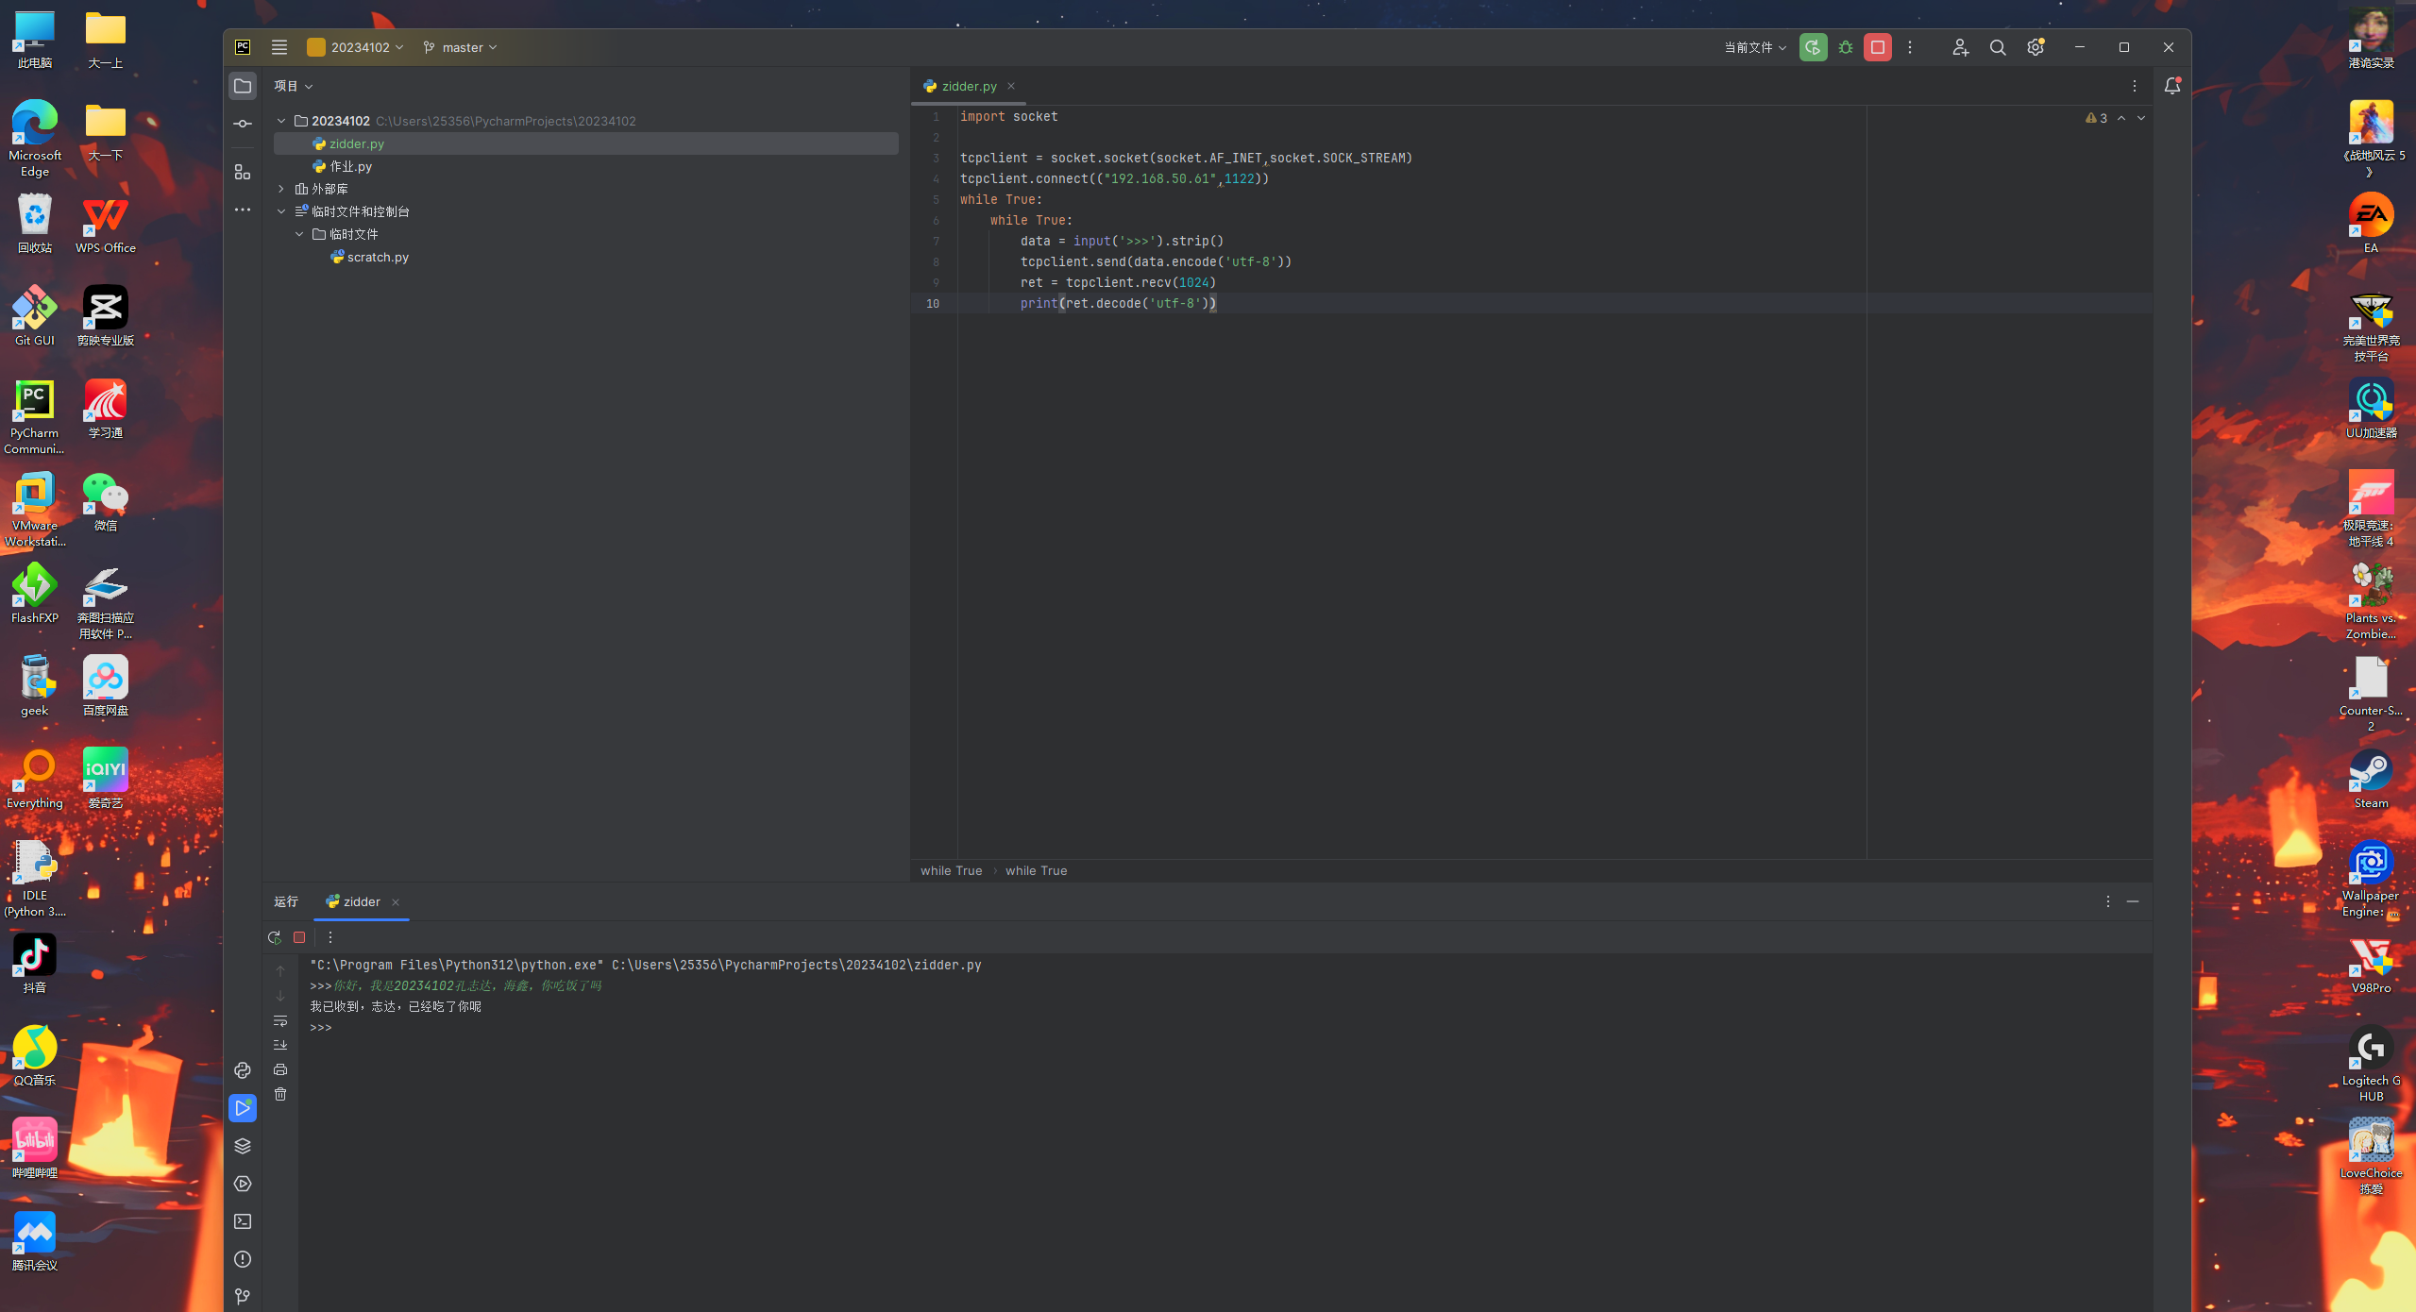
Task: Click the 'while True' breadcrumb at left
Action: [x=951, y=870]
